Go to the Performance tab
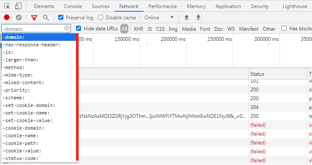Viewport: 312px width, 165px height. point(163,6)
